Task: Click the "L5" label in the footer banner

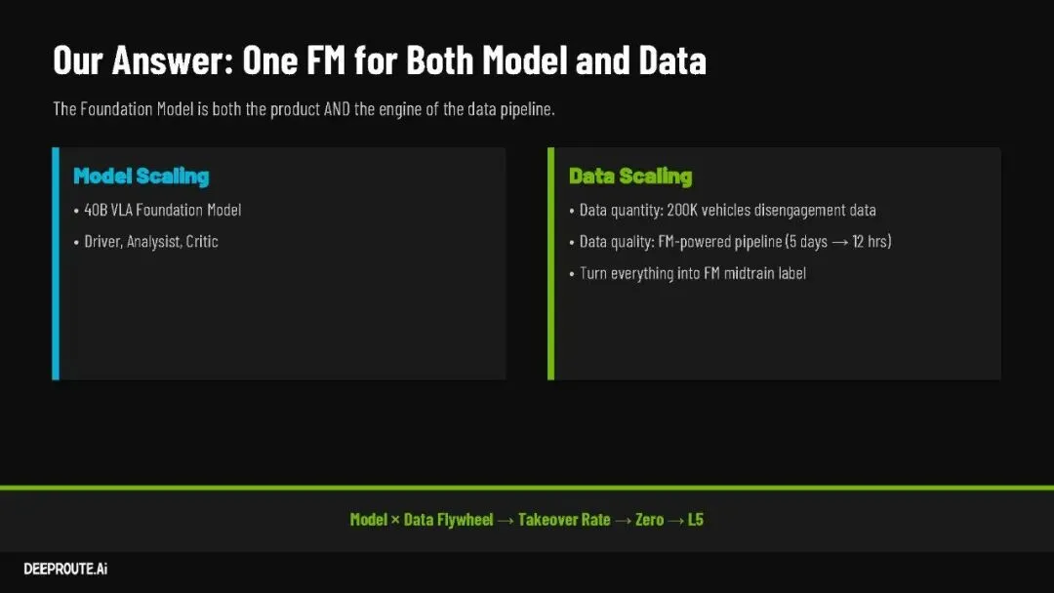Action: 695,520
